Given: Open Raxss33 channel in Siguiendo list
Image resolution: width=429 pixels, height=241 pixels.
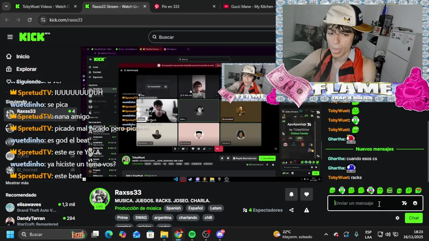Looking at the screenshot, I should pyautogui.click(x=40, y=113).
